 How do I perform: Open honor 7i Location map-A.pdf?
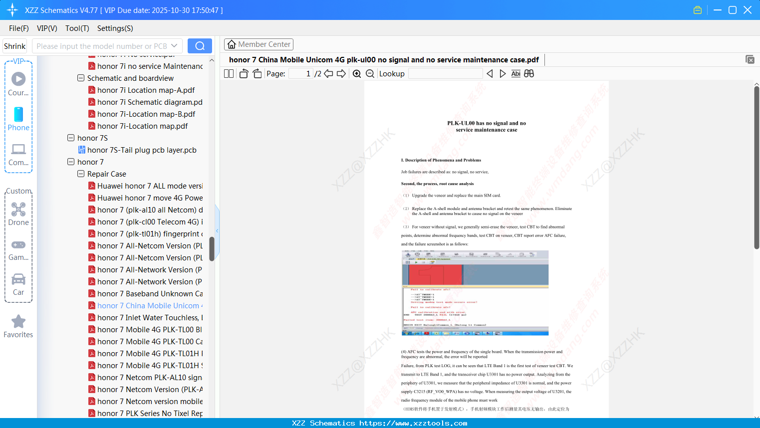click(x=146, y=90)
